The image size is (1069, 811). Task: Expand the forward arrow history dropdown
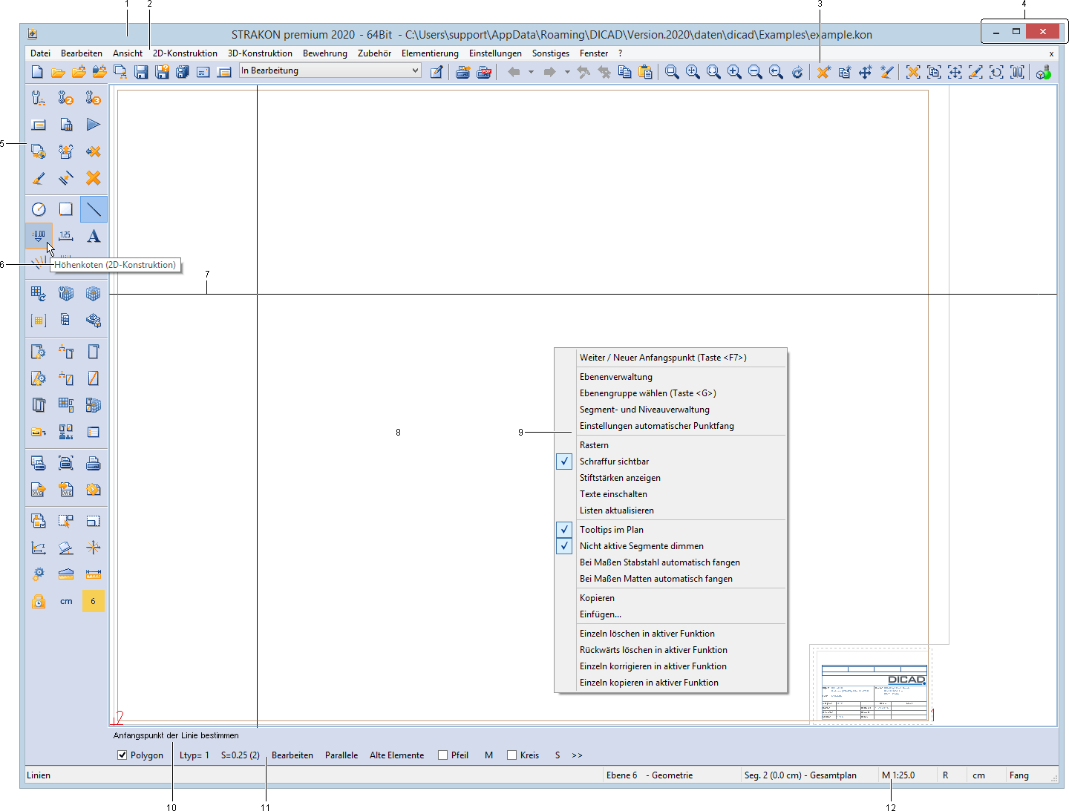pos(567,72)
